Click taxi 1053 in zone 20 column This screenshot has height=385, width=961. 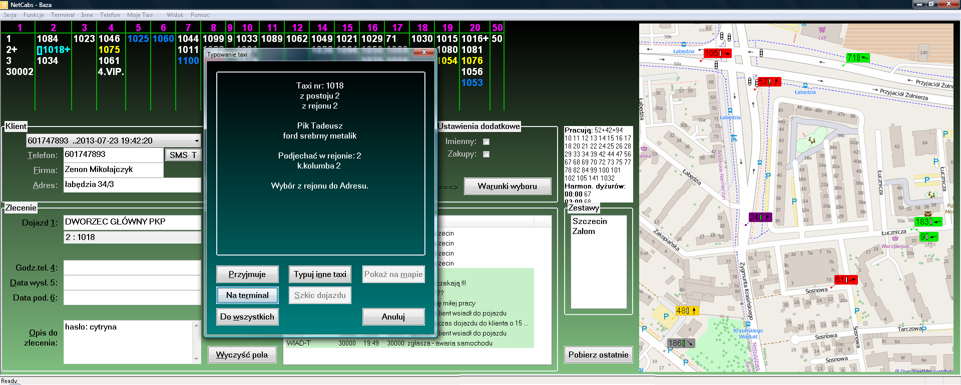(472, 83)
